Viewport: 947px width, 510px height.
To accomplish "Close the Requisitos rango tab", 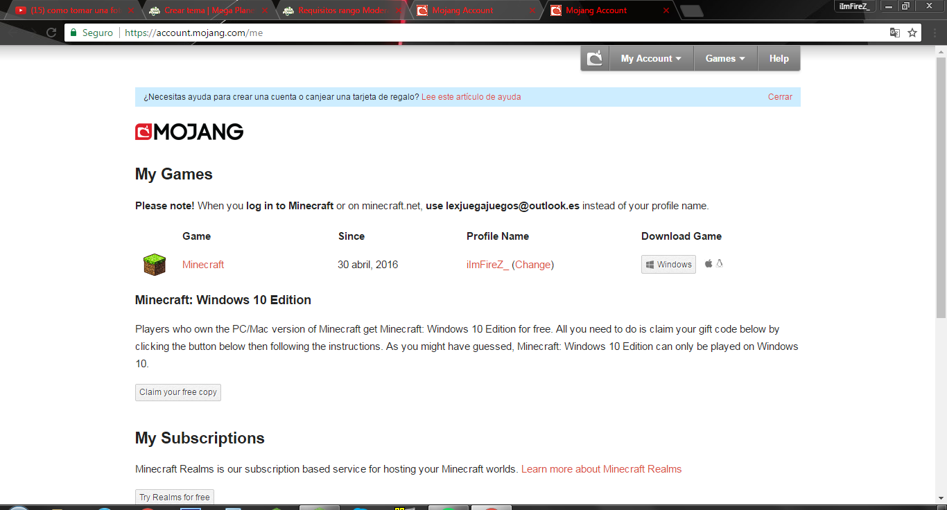I will pos(399,10).
